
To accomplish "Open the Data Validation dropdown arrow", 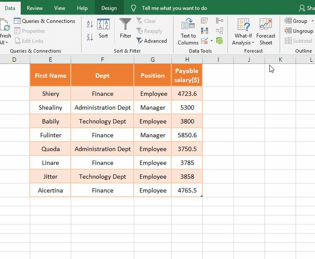I will tap(211, 41).
